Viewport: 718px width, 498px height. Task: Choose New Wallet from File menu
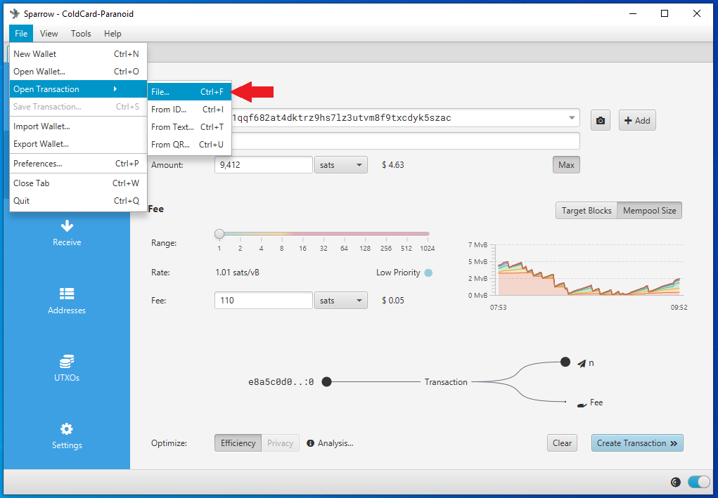pos(78,54)
